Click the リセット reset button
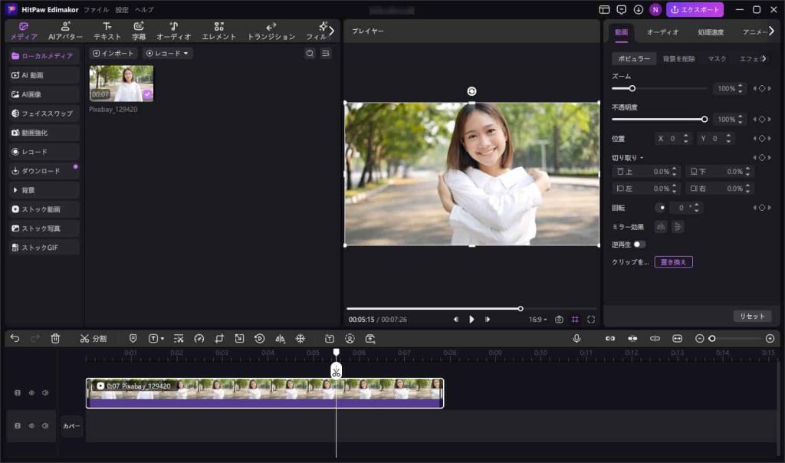The width and height of the screenshot is (785, 463). pyautogui.click(x=752, y=316)
